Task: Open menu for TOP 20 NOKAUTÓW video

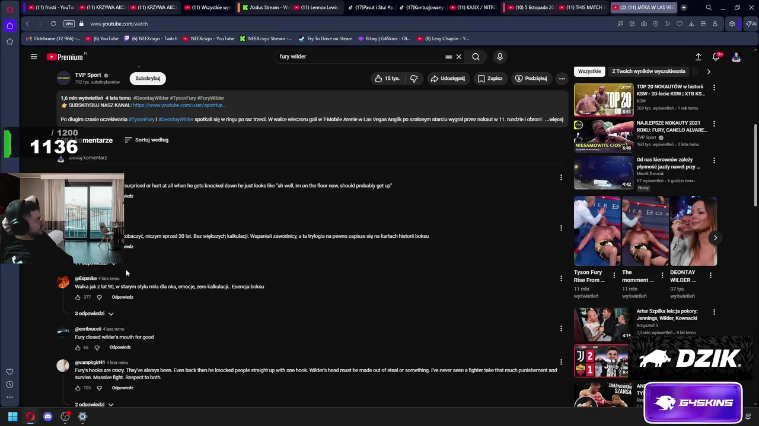Action: pos(714,88)
